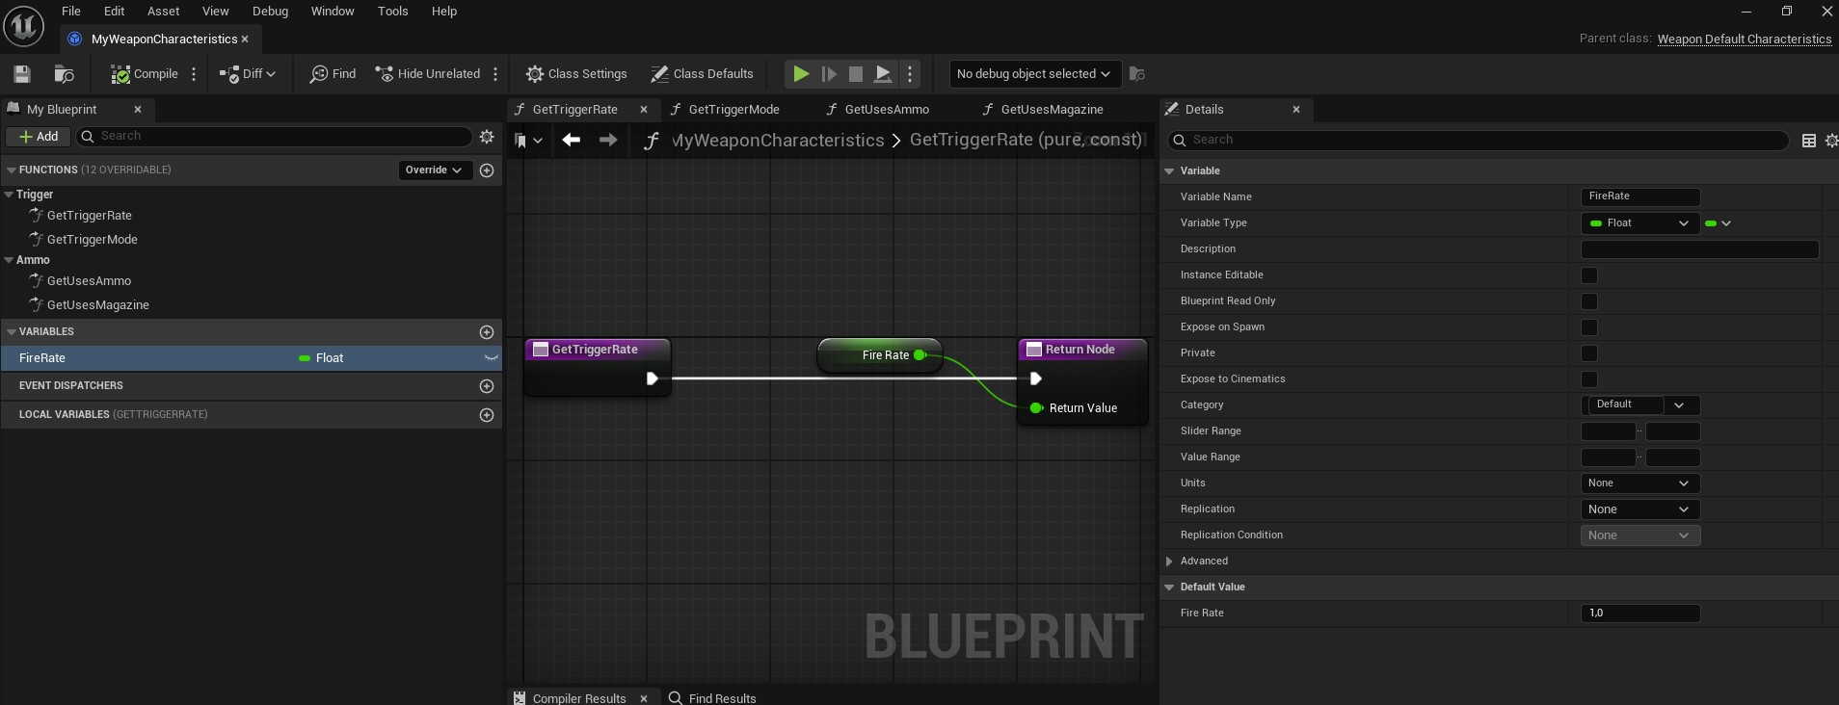The image size is (1839, 705).
Task: Open the Compile options three-dot menu
Action: 194,74
